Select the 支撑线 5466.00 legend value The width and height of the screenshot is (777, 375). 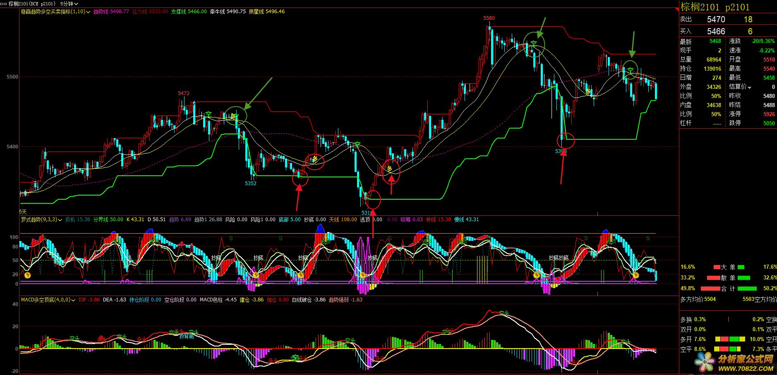pos(189,12)
